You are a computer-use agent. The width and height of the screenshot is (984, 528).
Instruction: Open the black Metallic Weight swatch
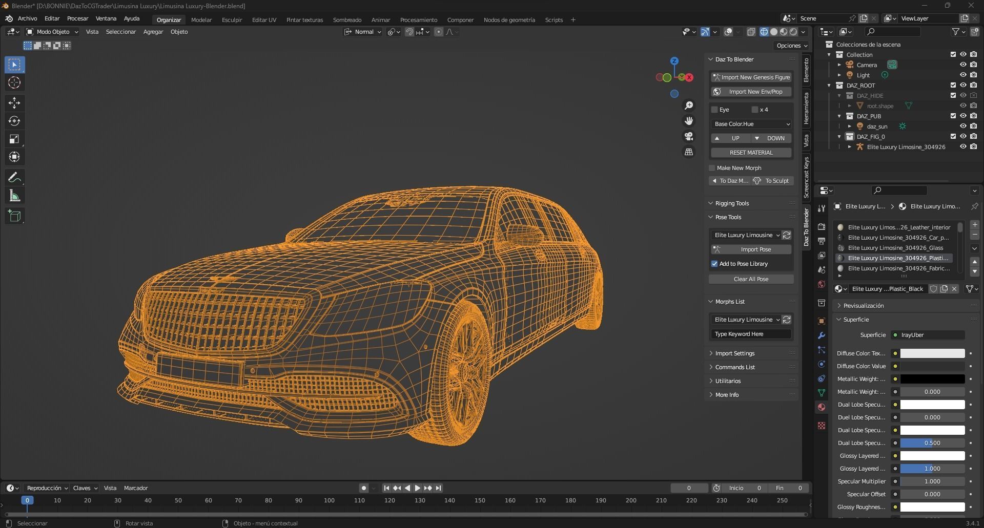tap(932, 379)
